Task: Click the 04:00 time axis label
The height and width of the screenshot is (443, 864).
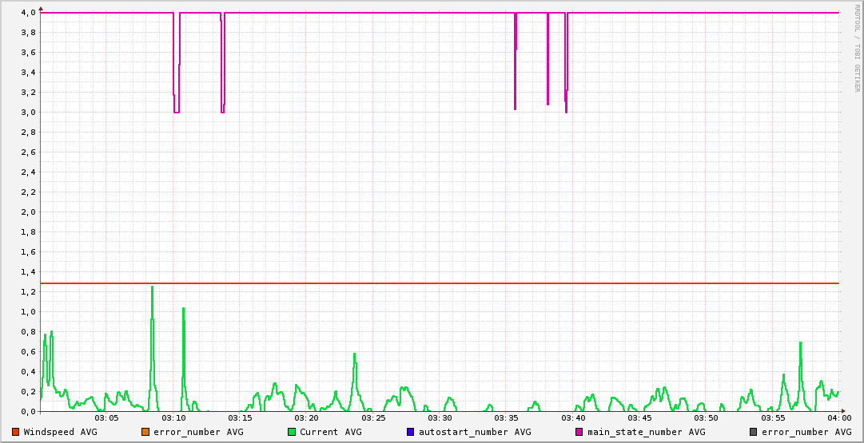Action: point(839,418)
